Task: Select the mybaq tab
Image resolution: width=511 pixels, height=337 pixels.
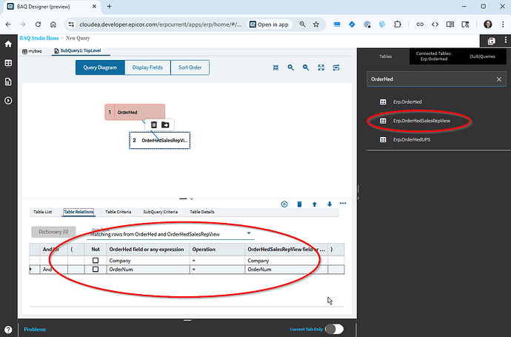Action: [x=33, y=51]
